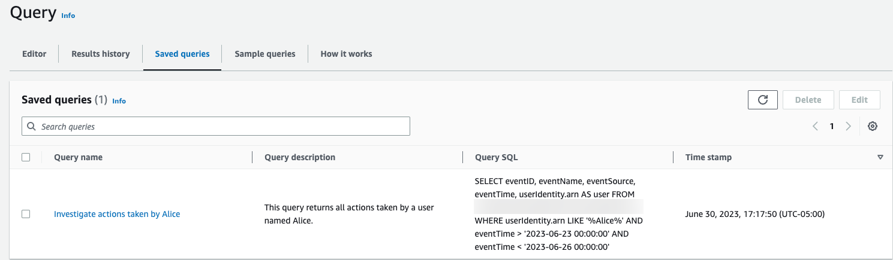Click the refresh saved queries icon button
Screen dimensions: 893x260
(x=762, y=100)
